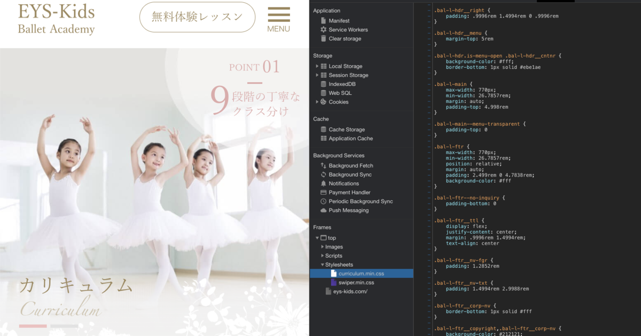This screenshot has width=641, height=336.
Task: Select the curriculum.min.css file icon
Action: pyautogui.click(x=334, y=274)
